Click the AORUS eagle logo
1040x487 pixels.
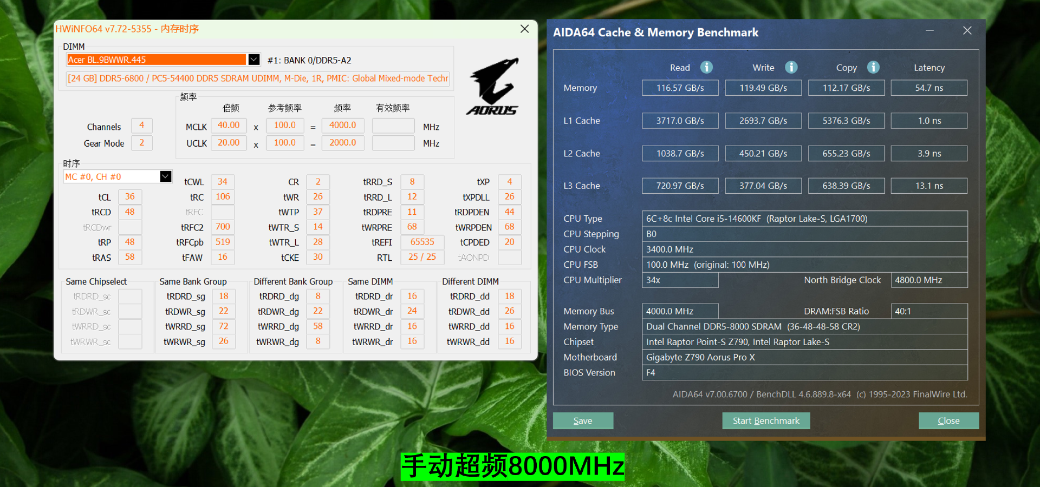click(x=493, y=87)
